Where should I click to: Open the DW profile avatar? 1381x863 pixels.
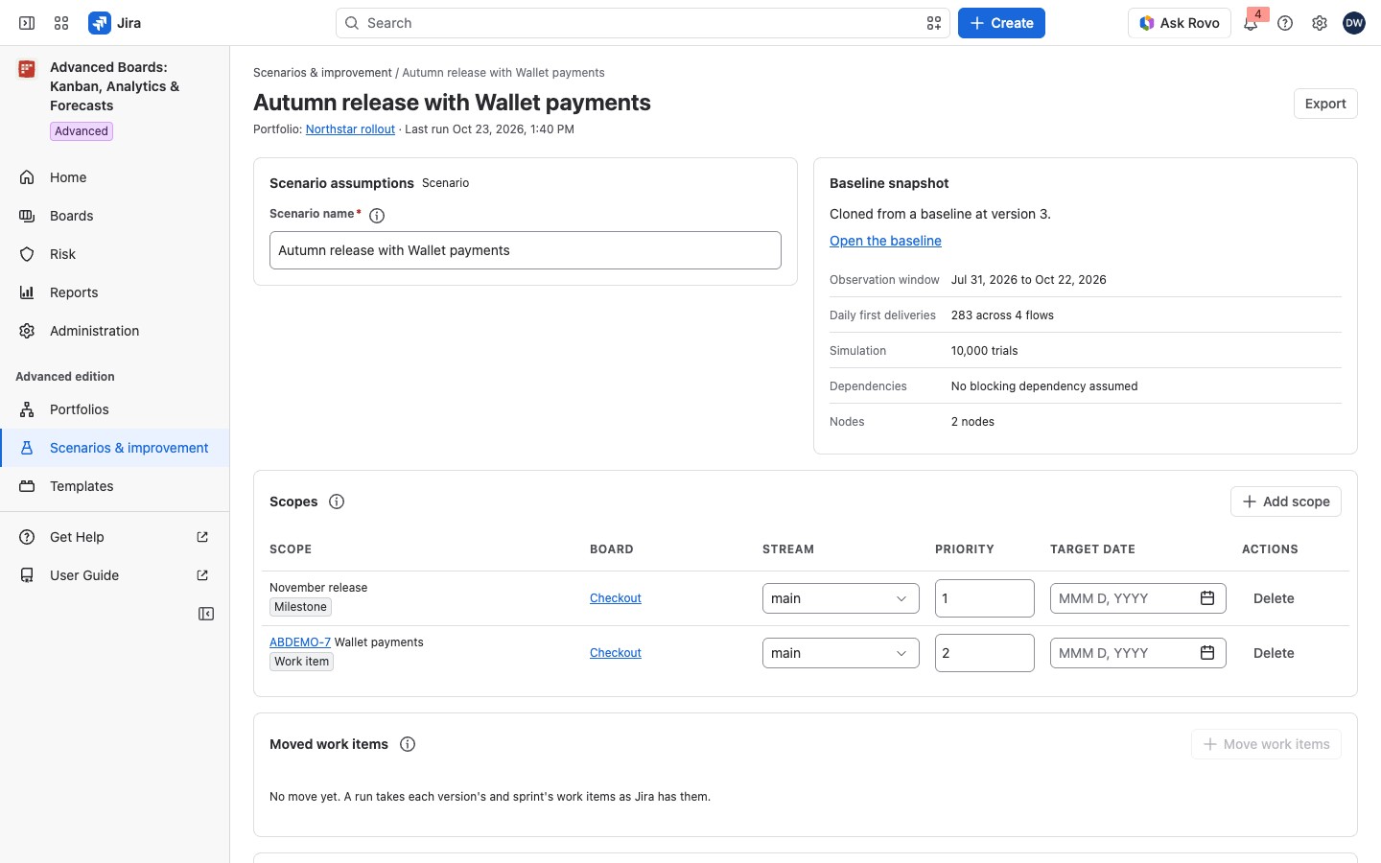1354,23
